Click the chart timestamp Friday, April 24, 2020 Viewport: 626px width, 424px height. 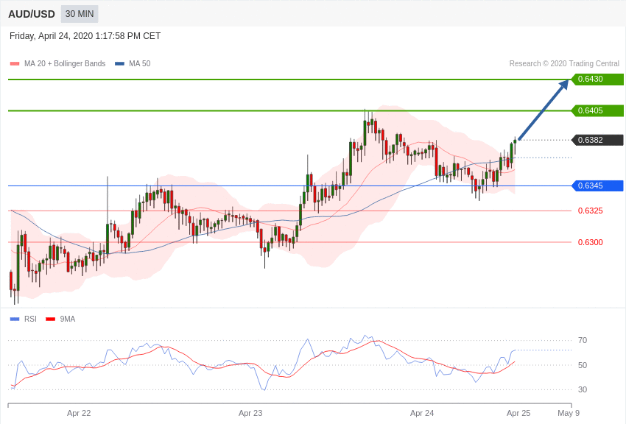pyautogui.click(x=85, y=36)
